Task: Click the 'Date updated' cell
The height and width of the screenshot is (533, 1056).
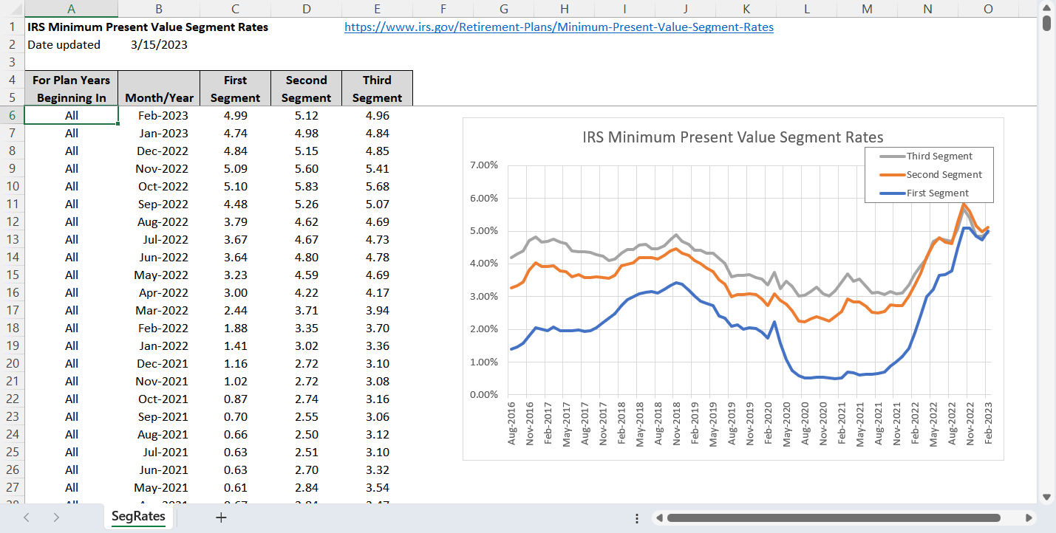Action: click(x=71, y=45)
